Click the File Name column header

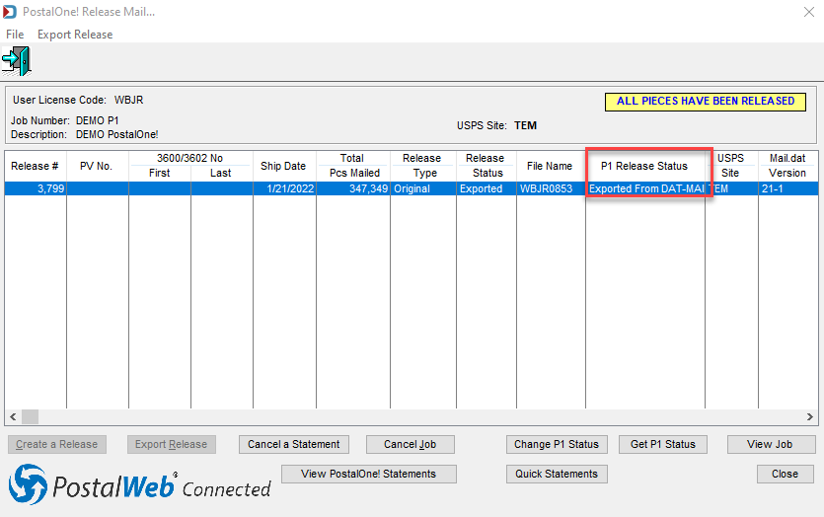point(550,166)
